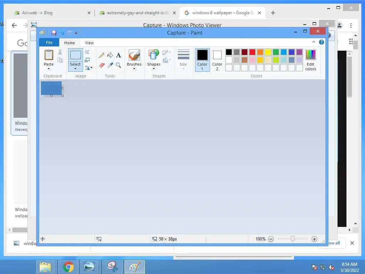Open Paint Help question mark icon

pyautogui.click(x=322, y=42)
